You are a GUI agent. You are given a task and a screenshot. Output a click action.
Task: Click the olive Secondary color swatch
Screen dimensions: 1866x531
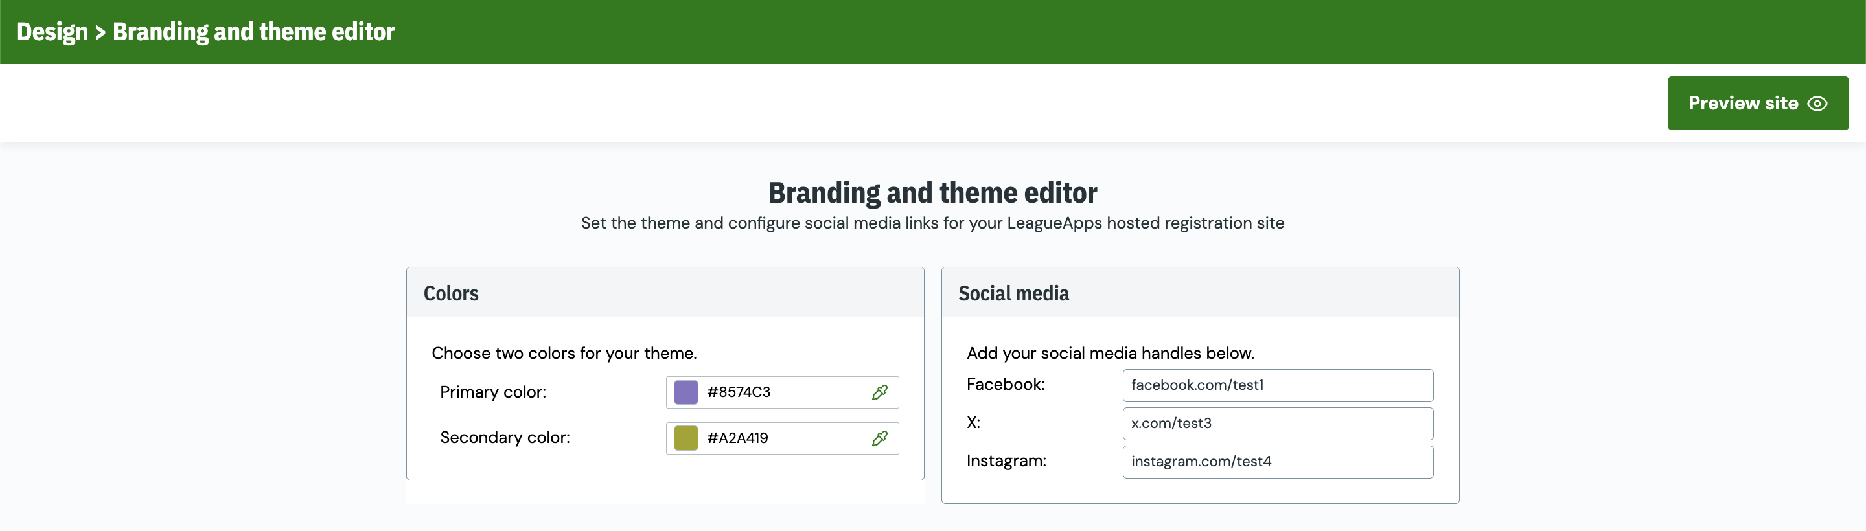click(x=685, y=438)
